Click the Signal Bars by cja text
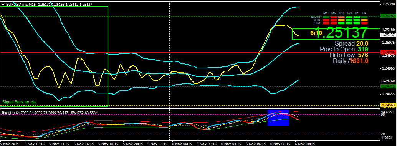 tap(19, 102)
